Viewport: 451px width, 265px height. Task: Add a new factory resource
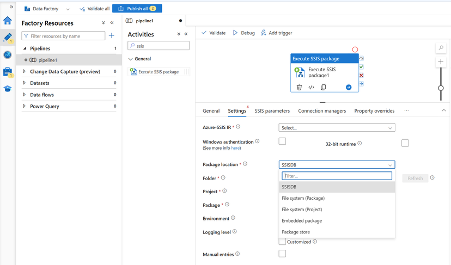pyautogui.click(x=112, y=35)
